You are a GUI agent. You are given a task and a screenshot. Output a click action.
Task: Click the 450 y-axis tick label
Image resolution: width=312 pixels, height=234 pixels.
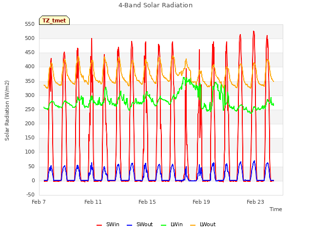30,53
